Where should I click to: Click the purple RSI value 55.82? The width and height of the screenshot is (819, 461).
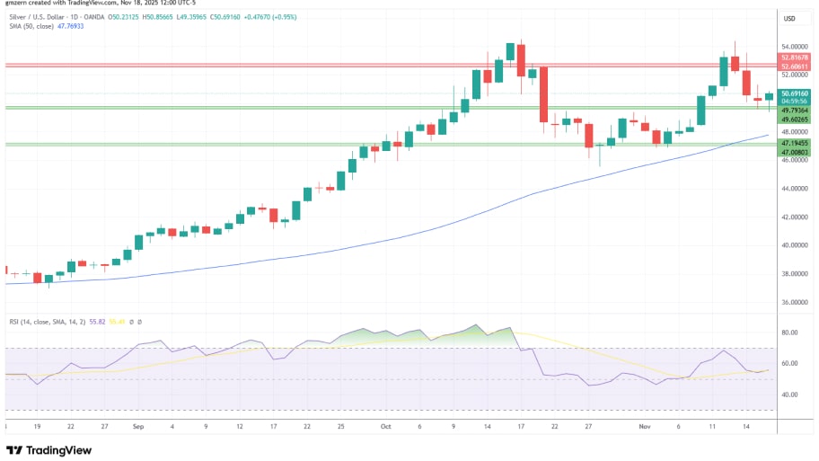(x=98, y=321)
